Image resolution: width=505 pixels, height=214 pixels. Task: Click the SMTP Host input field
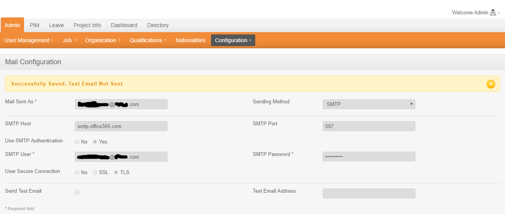pos(121,126)
